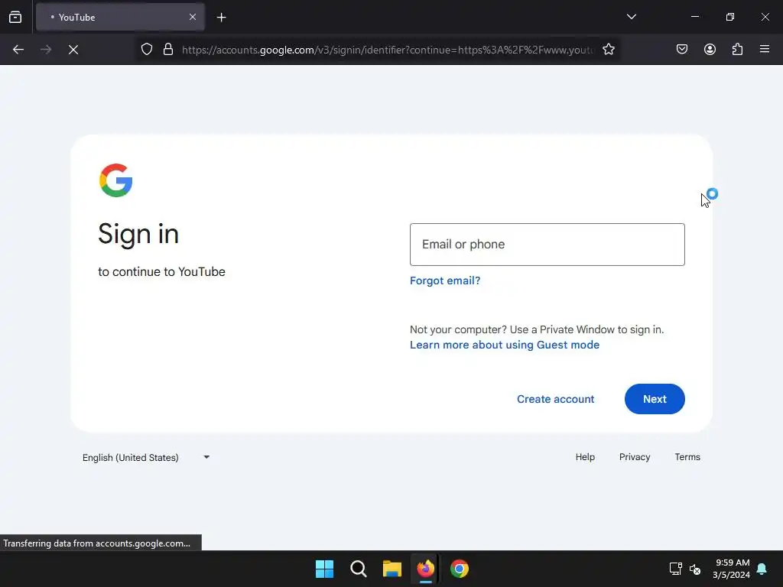Open the Privacy link
The image size is (783, 587).
point(635,457)
